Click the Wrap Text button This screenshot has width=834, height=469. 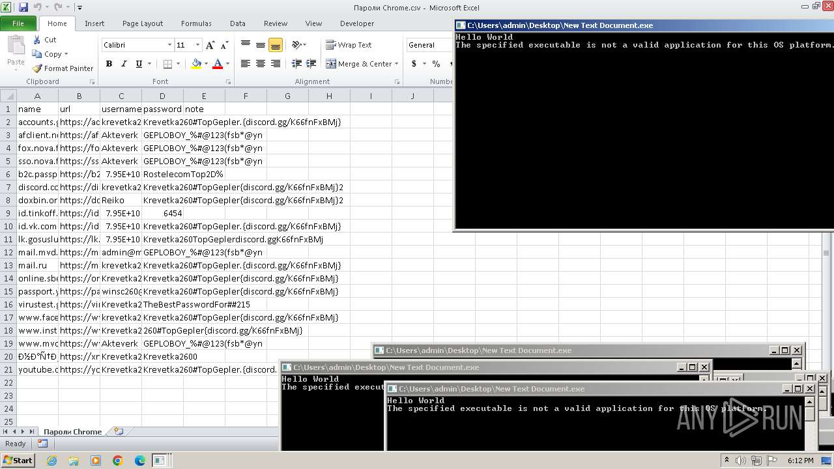(x=349, y=45)
